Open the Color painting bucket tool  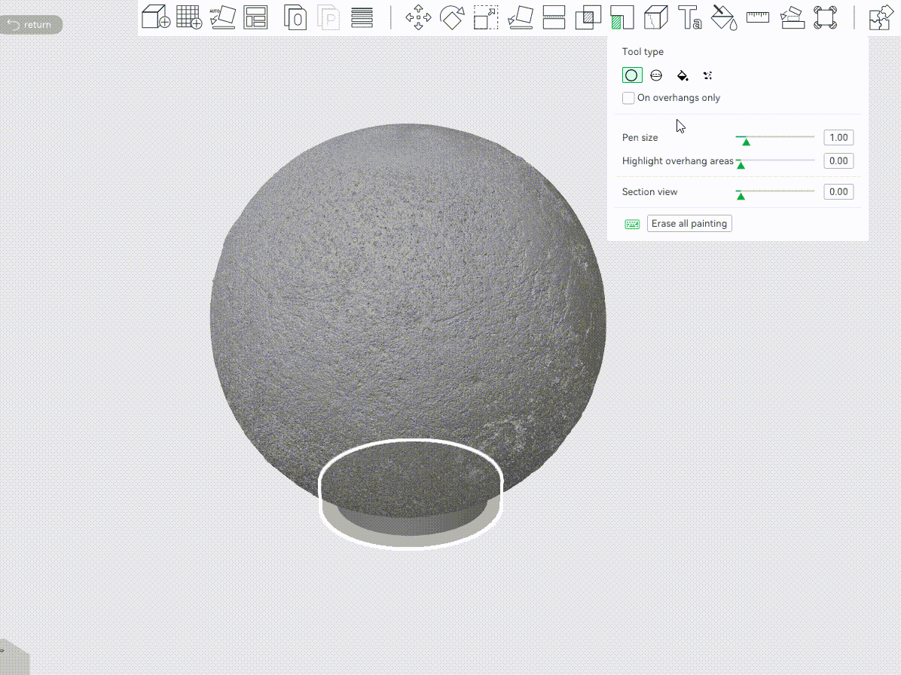[724, 17]
